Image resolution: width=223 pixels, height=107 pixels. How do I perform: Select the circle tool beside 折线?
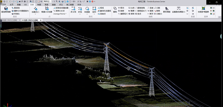[x=87, y=9]
